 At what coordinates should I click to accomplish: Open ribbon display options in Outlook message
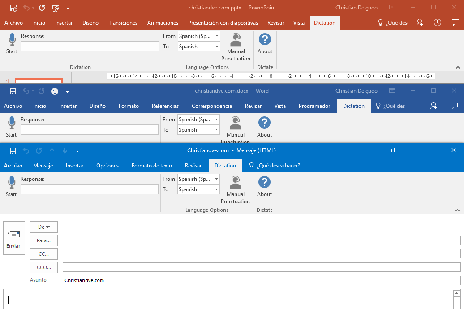coord(391,150)
